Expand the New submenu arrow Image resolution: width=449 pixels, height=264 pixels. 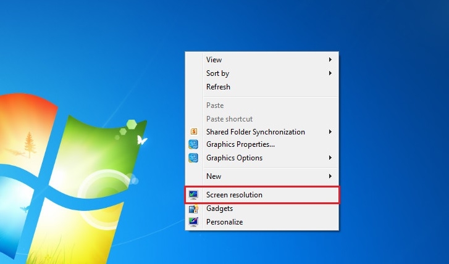point(330,176)
